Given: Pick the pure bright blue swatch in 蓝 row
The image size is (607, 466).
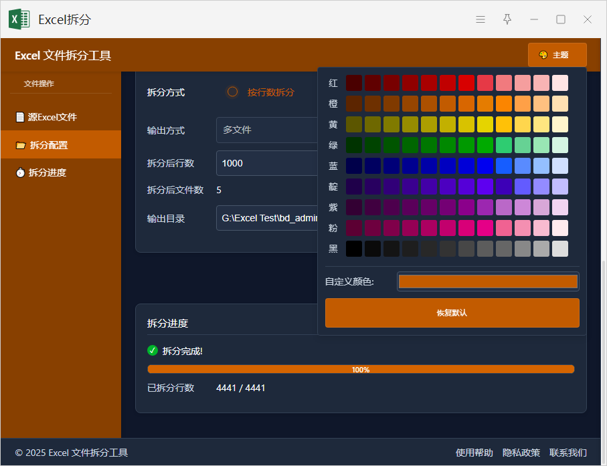Looking at the screenshot, I should (x=485, y=166).
